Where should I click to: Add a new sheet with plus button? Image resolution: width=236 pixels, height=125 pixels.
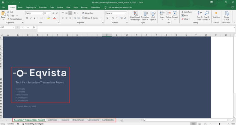[x=122, y=120]
